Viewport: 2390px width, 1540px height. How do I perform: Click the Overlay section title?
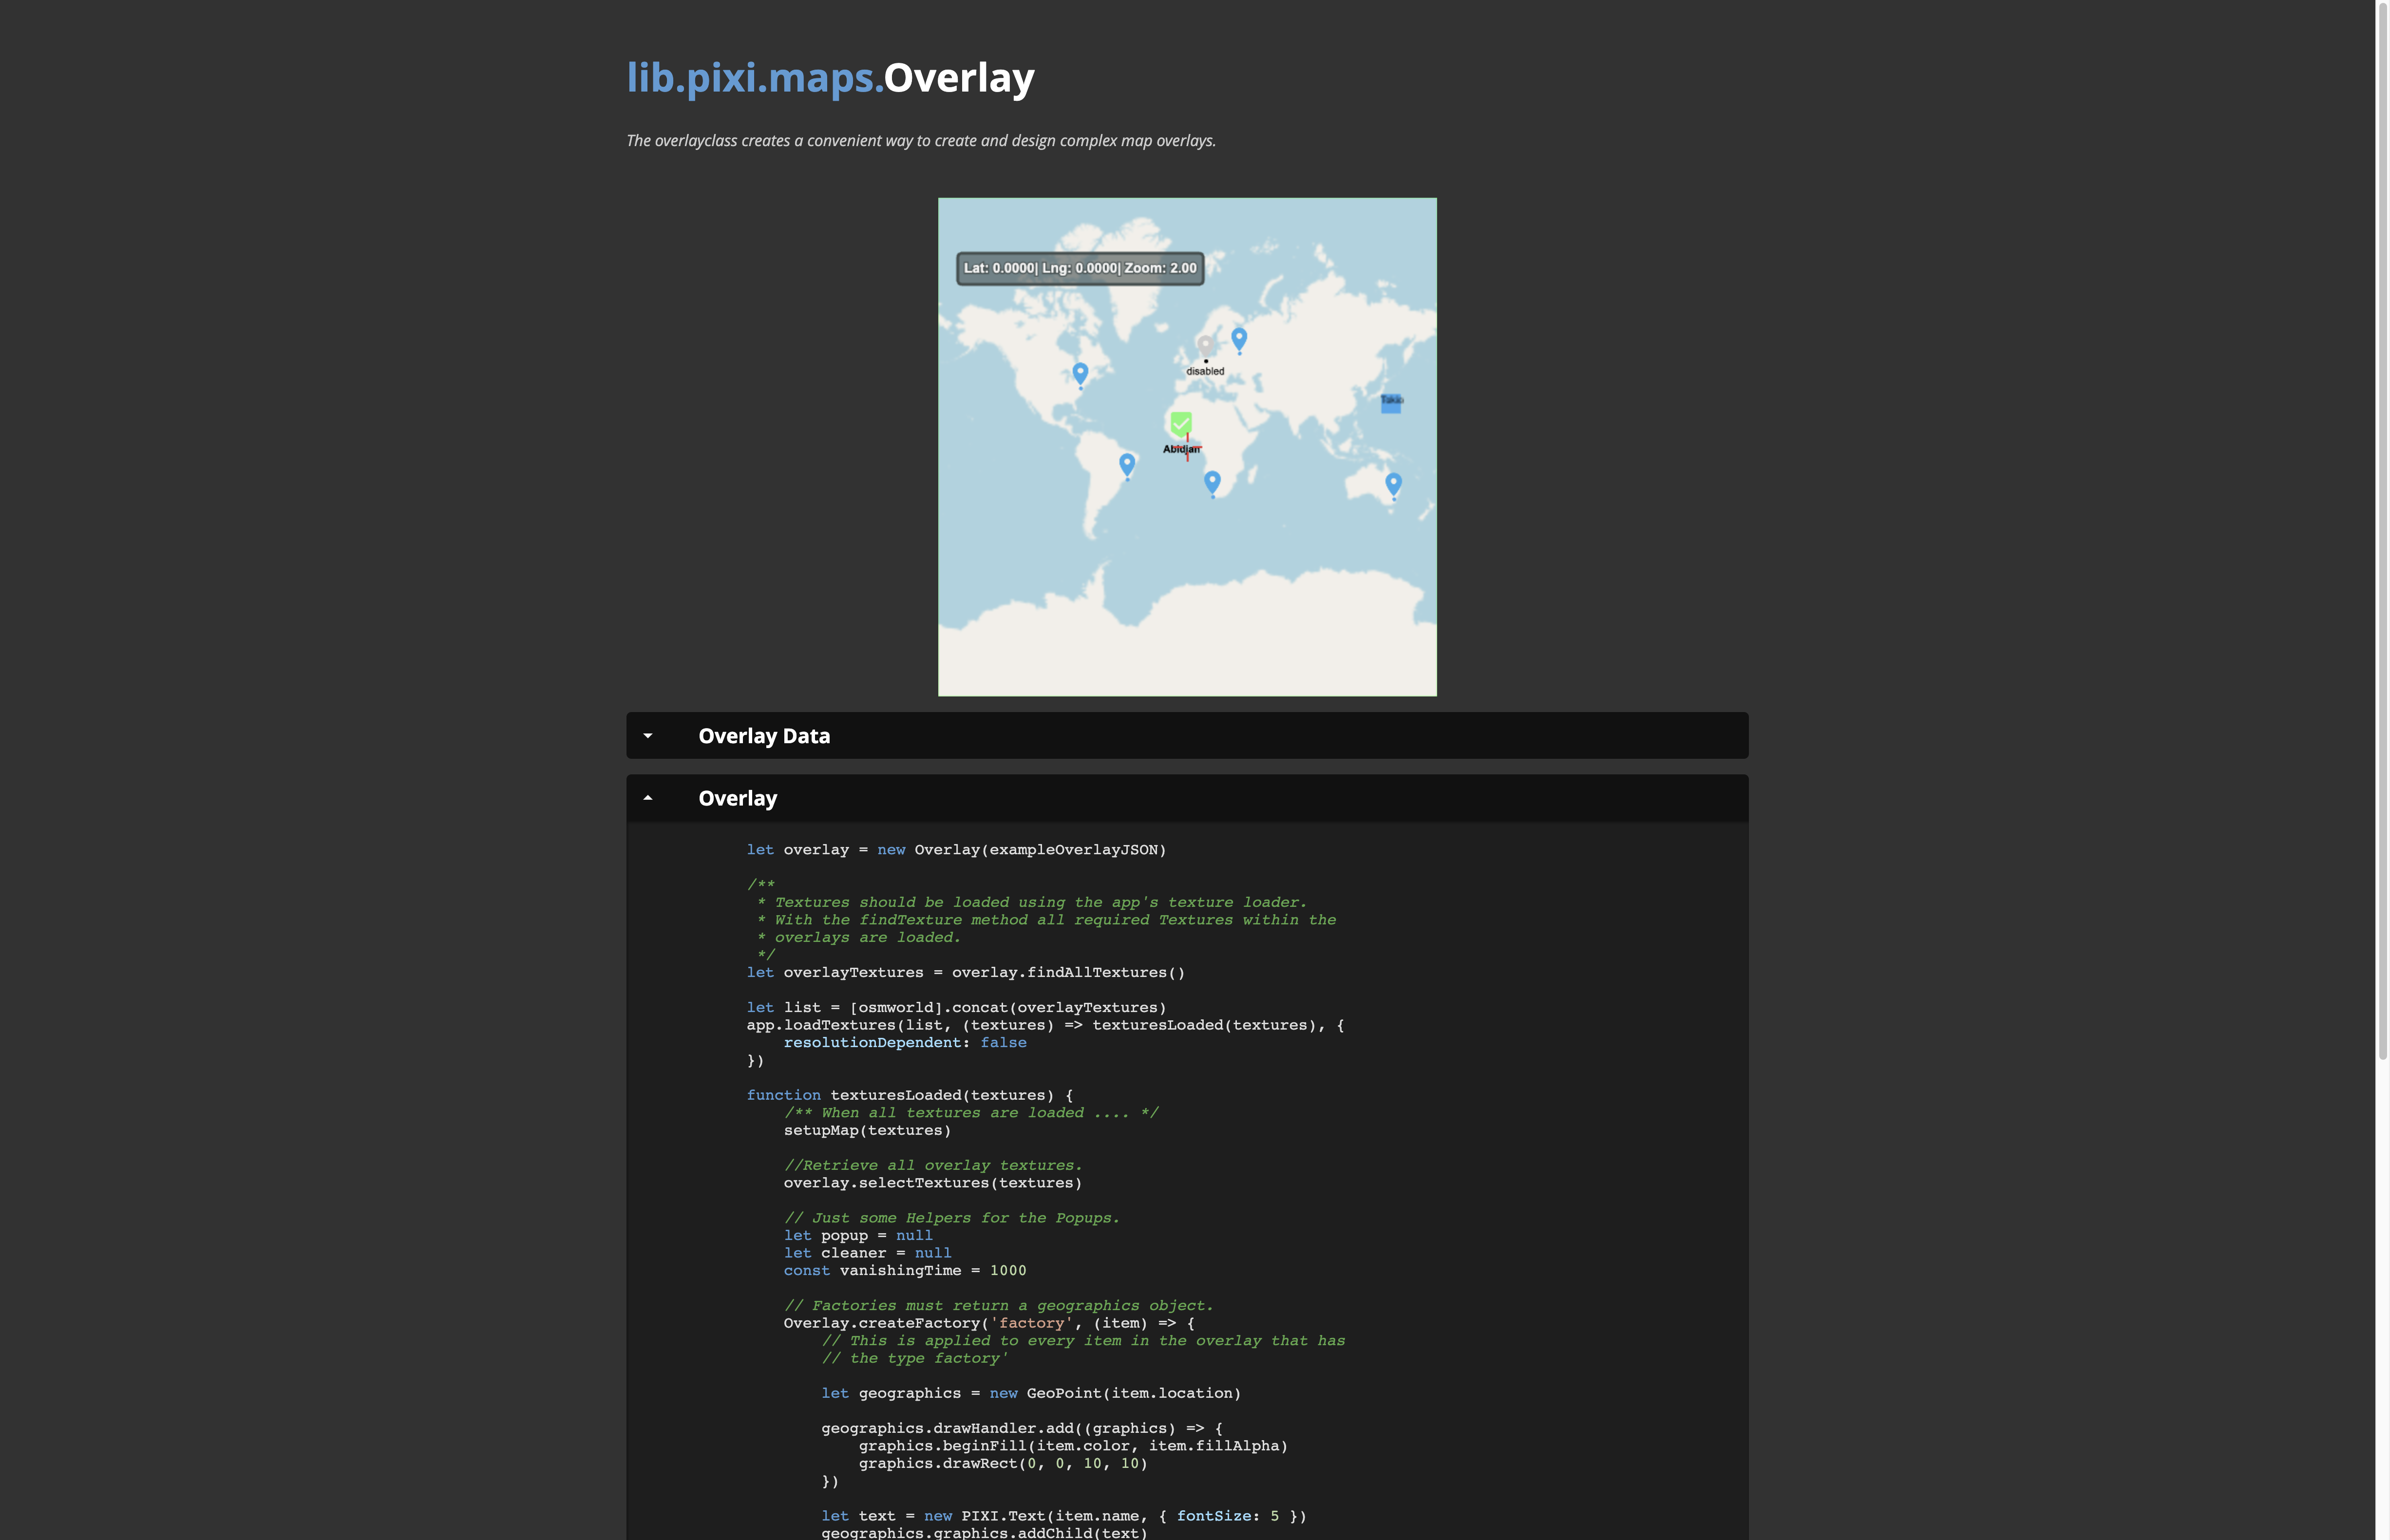(x=737, y=798)
